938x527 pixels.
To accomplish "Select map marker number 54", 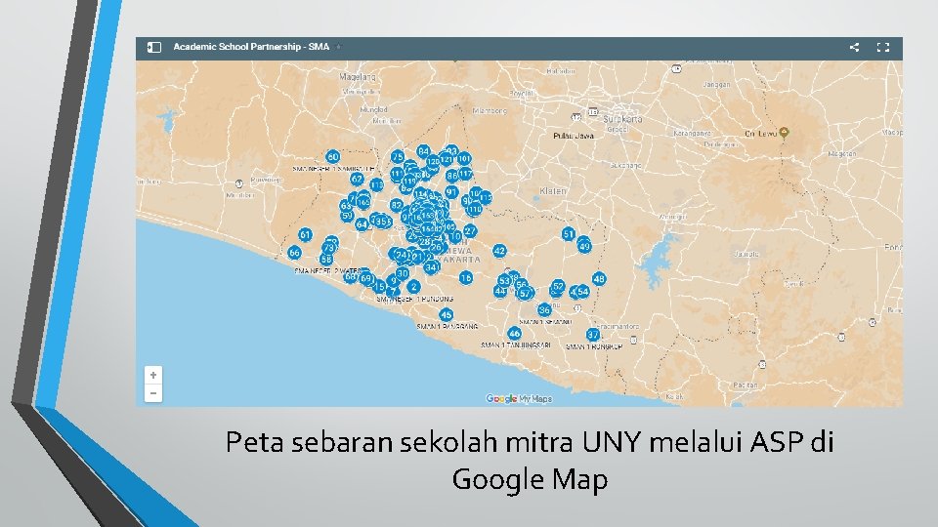I will click(582, 292).
